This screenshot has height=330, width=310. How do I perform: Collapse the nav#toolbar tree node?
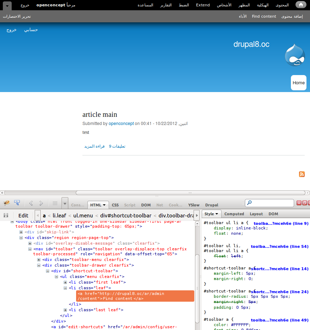click(x=30, y=249)
